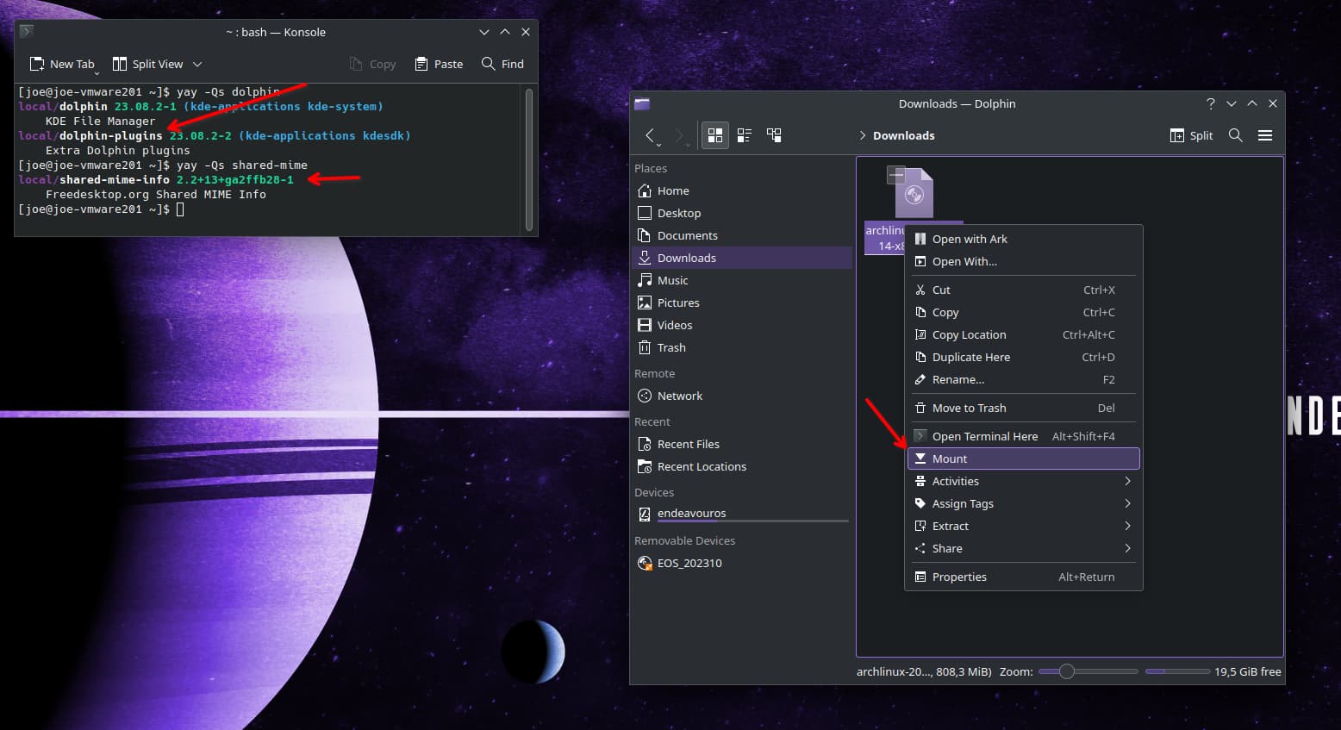Expand the breadcrumb chevron before Downloads
The width and height of the screenshot is (1341, 730).
(x=863, y=135)
